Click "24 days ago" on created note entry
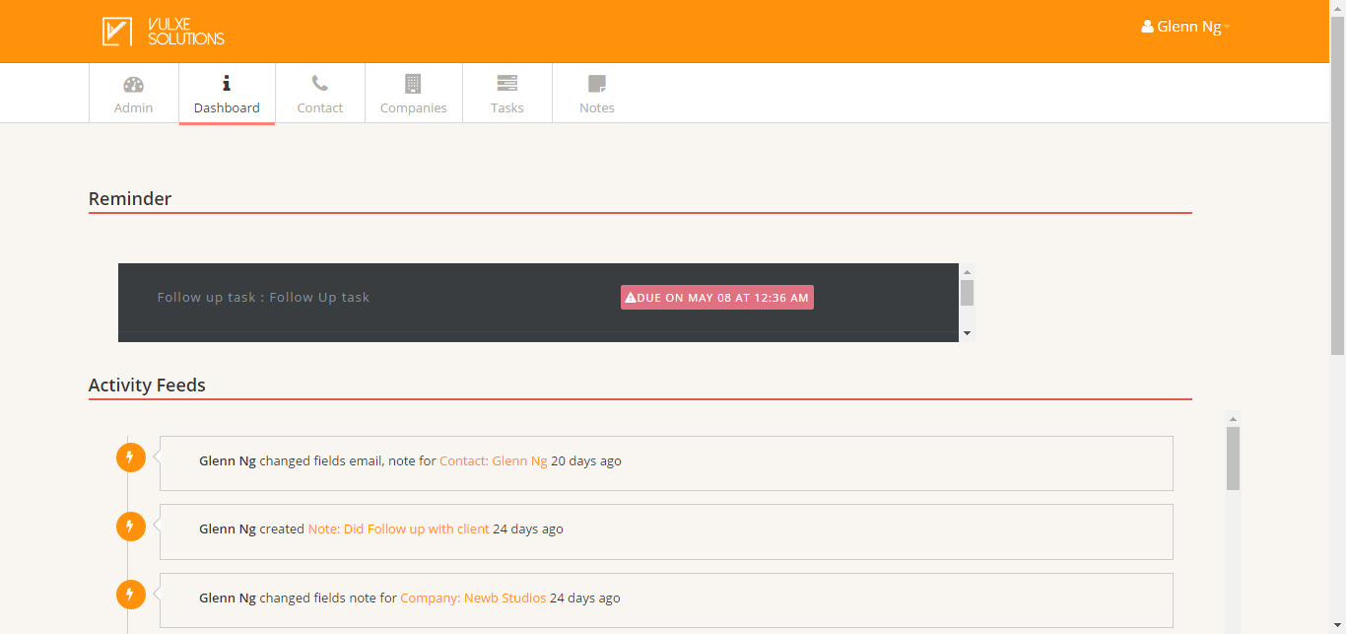Image resolution: width=1346 pixels, height=634 pixels. pos(528,528)
